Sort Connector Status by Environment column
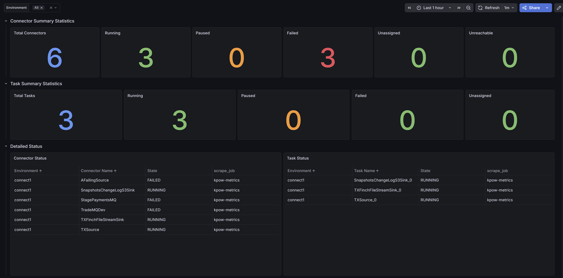Viewport: 563px width, 278px height. click(28, 170)
